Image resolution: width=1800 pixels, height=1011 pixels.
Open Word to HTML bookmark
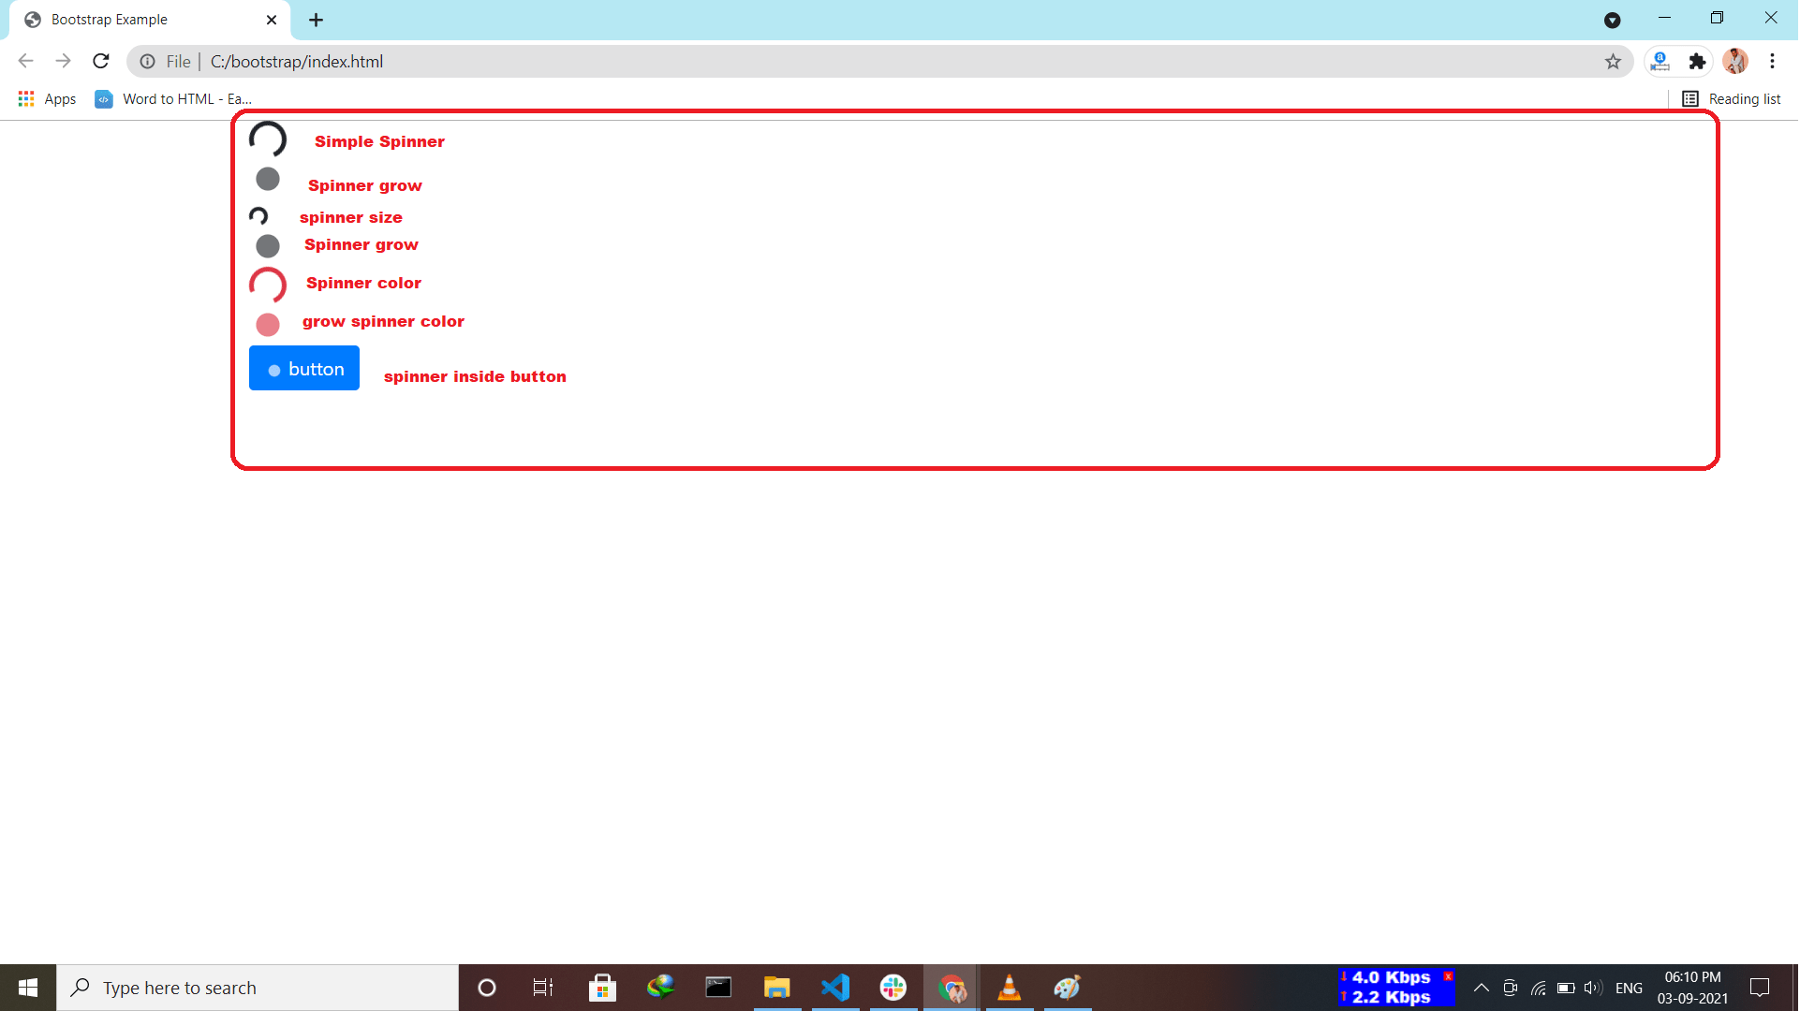(173, 99)
